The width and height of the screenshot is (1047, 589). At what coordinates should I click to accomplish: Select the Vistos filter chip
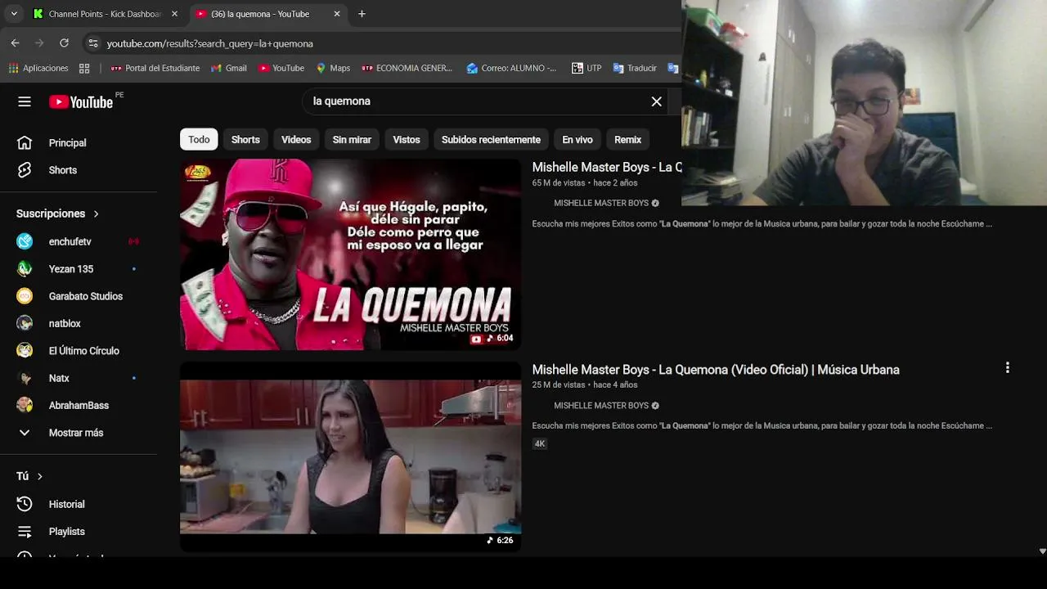click(407, 140)
